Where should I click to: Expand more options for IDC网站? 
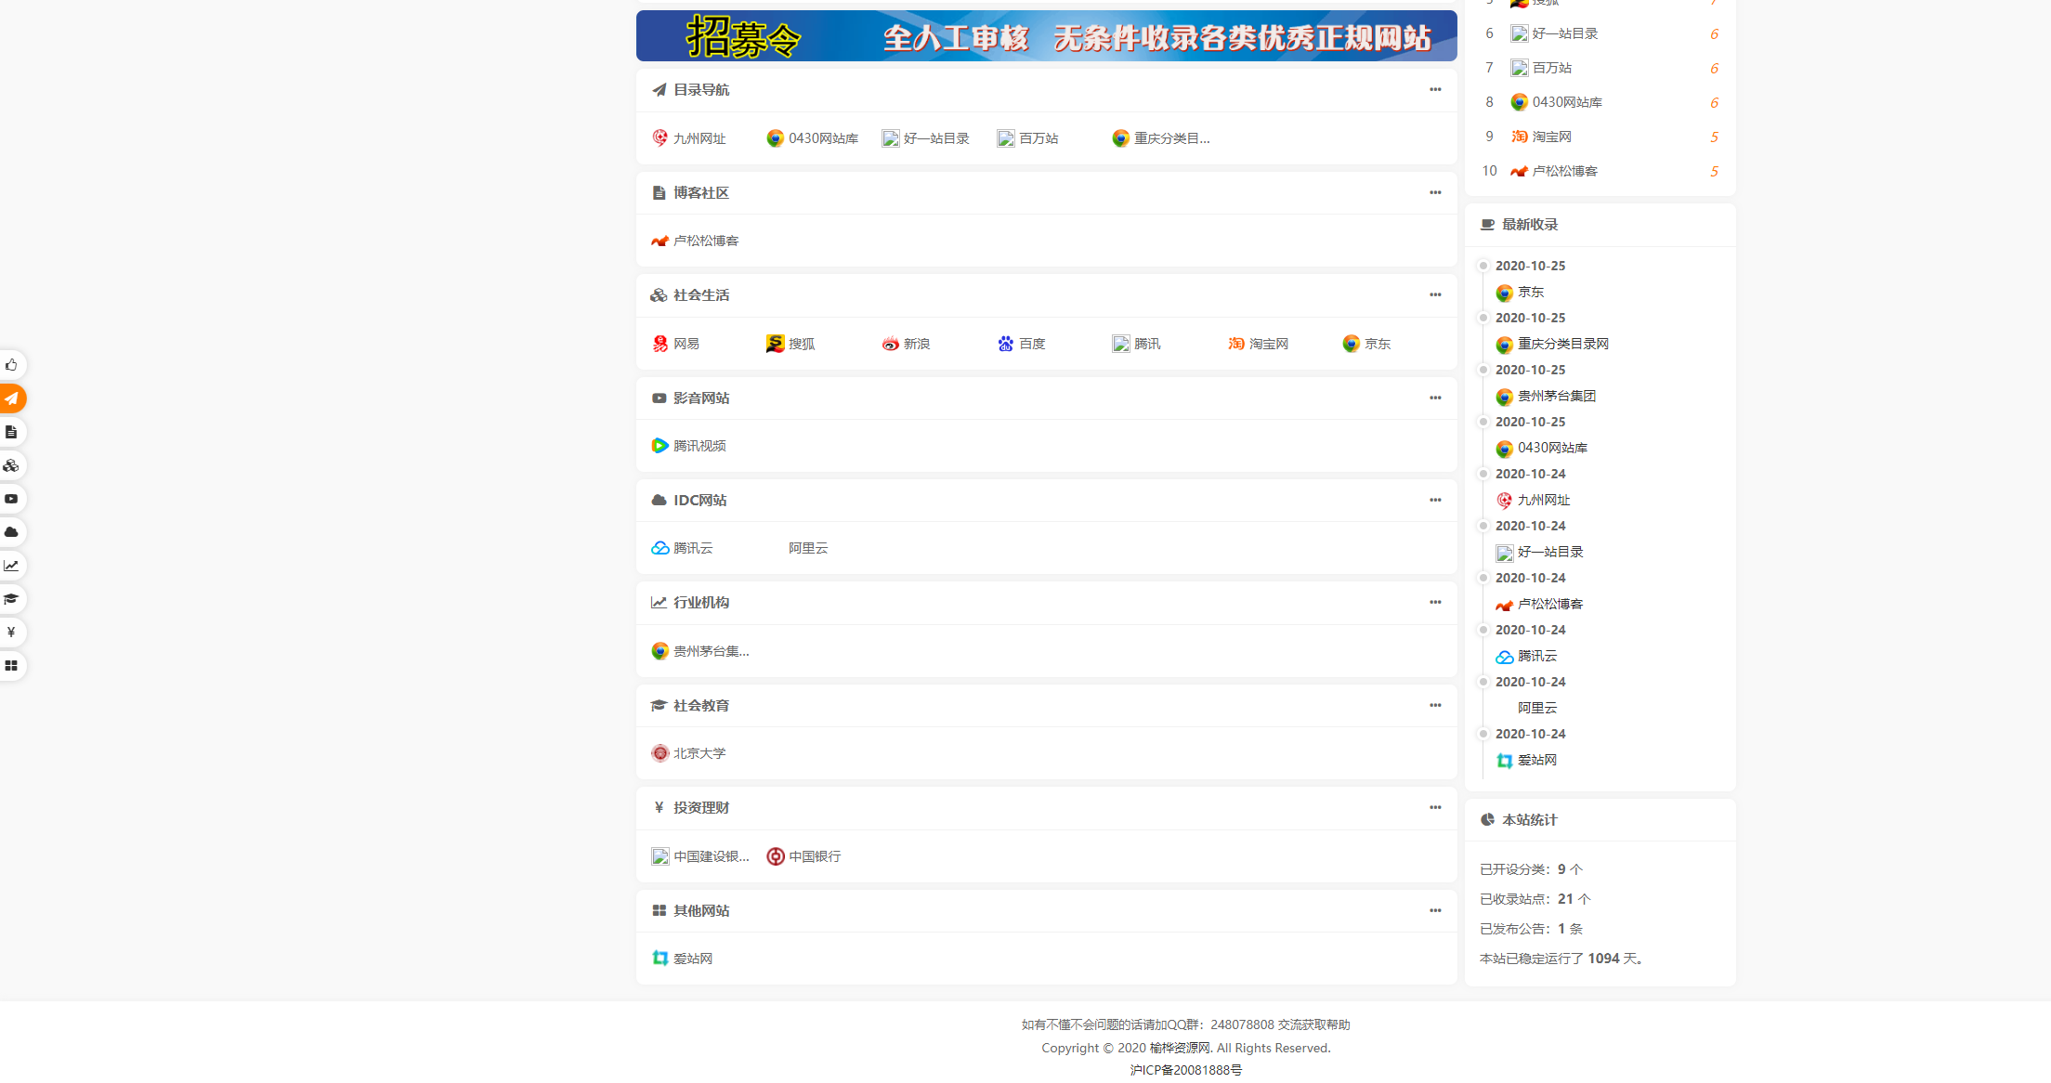tap(1435, 500)
